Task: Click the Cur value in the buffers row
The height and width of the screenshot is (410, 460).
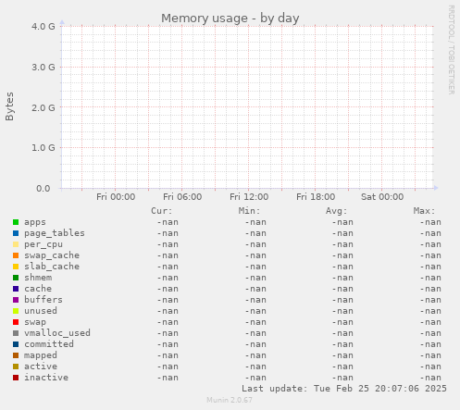Action: pyautogui.click(x=168, y=300)
